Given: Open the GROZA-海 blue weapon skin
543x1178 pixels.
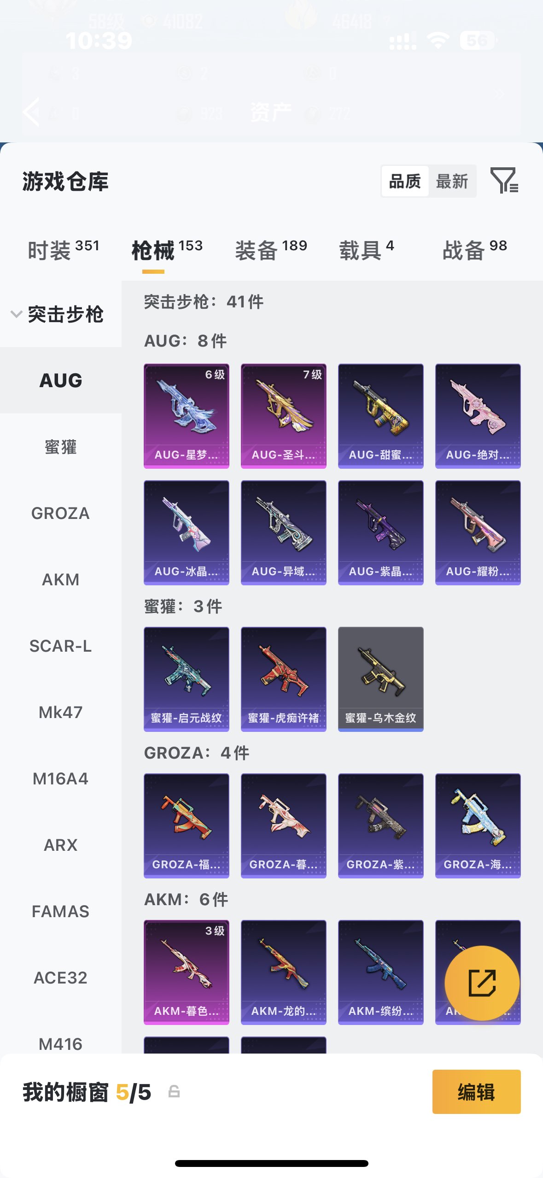Looking at the screenshot, I should pos(478,825).
